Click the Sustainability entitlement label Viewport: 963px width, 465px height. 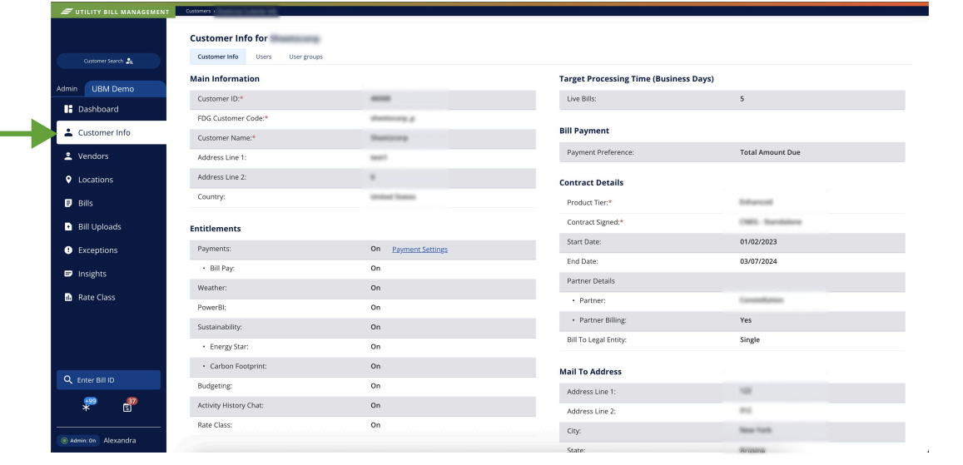pyautogui.click(x=219, y=327)
